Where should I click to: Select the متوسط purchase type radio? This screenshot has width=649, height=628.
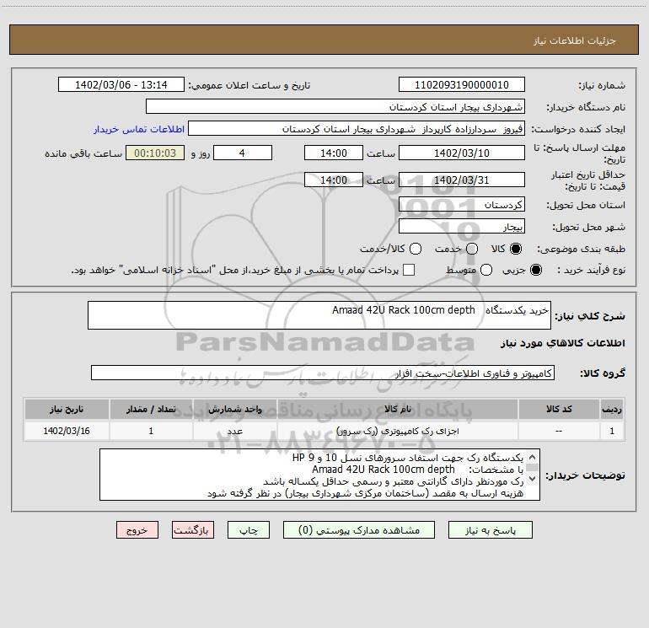(x=486, y=270)
